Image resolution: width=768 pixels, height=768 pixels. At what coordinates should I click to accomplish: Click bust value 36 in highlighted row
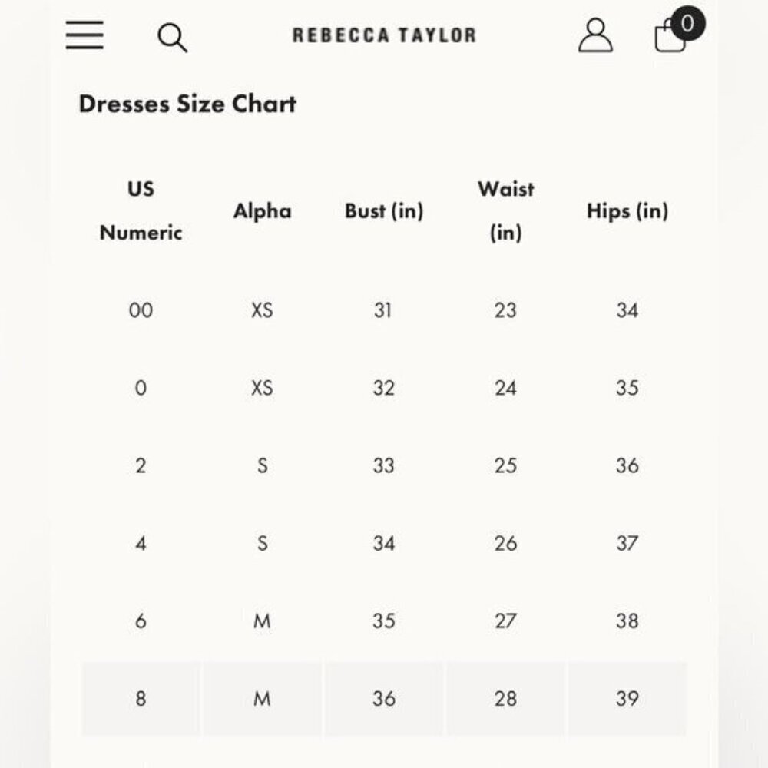[384, 698]
